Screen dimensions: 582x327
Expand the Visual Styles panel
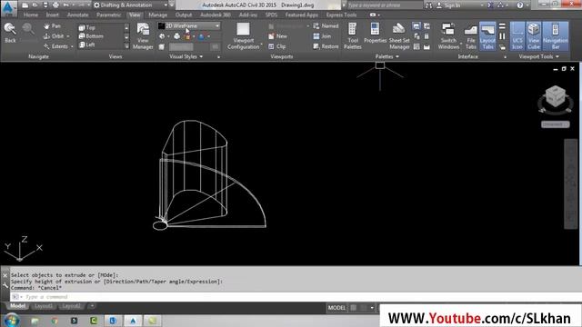pos(186,56)
